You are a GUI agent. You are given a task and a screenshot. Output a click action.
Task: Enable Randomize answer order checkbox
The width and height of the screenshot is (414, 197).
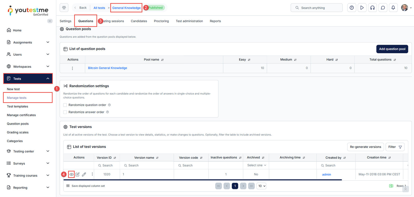(65, 112)
